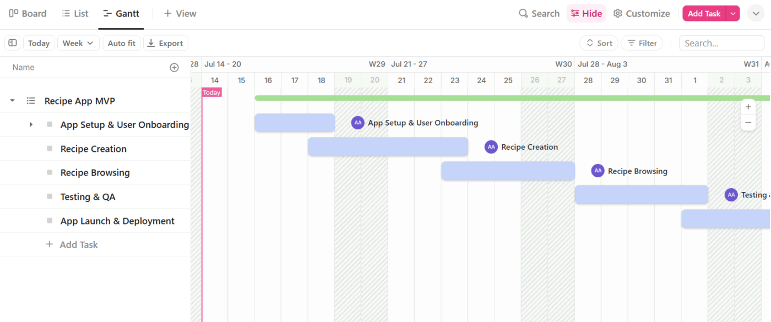771x322 pixels.
Task: Toggle the Hide options button
Action: click(586, 14)
